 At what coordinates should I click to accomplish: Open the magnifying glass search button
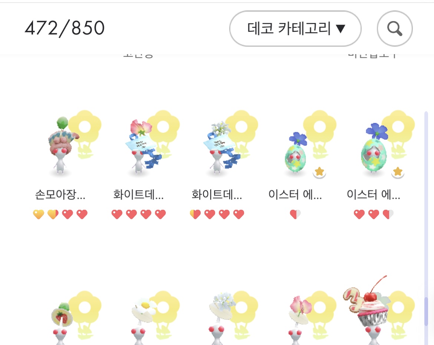394,28
